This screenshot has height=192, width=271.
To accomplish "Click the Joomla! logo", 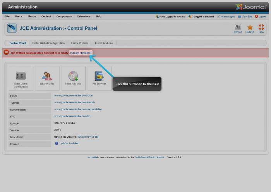I will click(251, 7).
